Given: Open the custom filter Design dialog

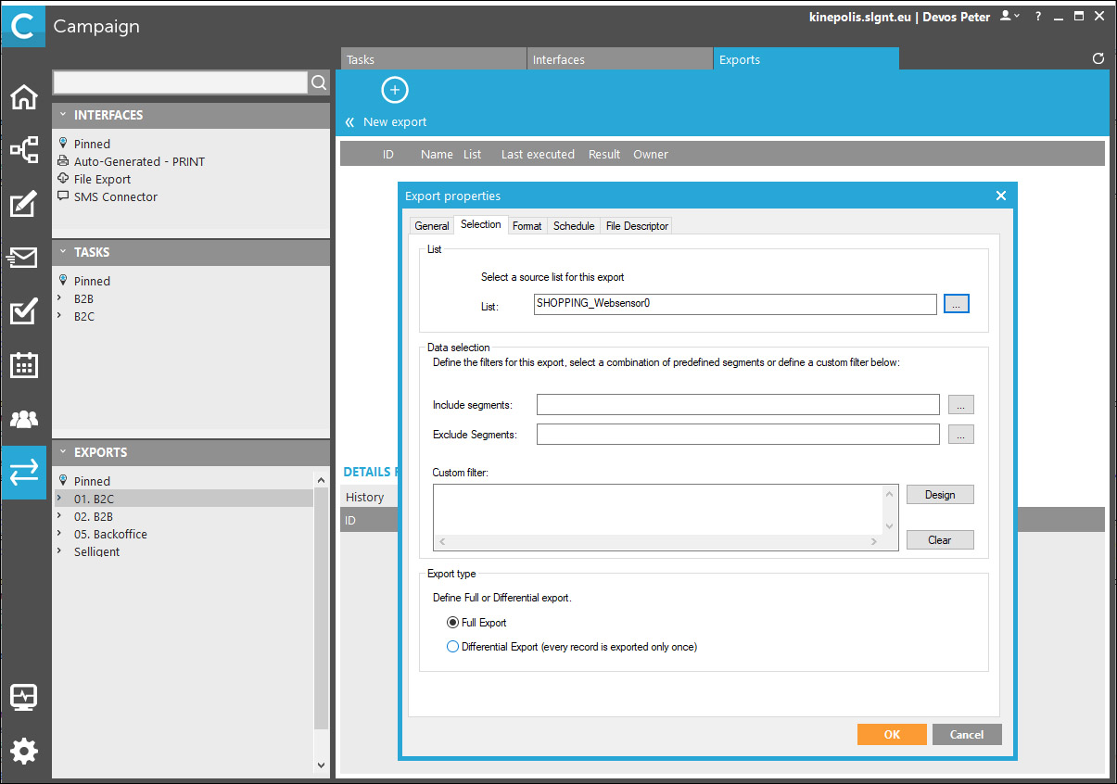Looking at the screenshot, I should click(939, 494).
